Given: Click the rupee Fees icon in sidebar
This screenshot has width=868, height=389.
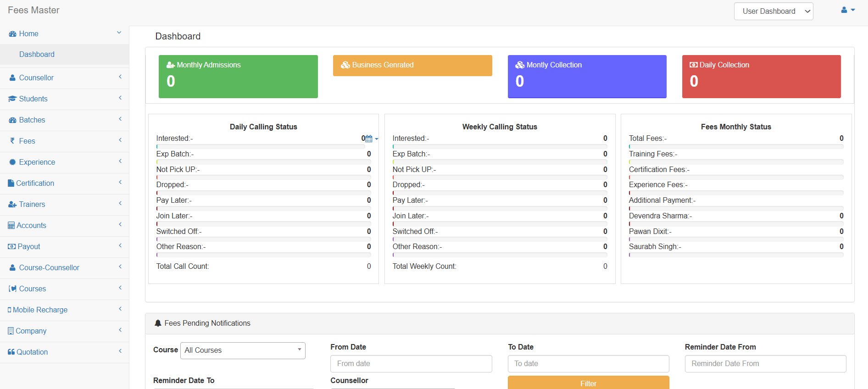Looking at the screenshot, I should [12, 141].
